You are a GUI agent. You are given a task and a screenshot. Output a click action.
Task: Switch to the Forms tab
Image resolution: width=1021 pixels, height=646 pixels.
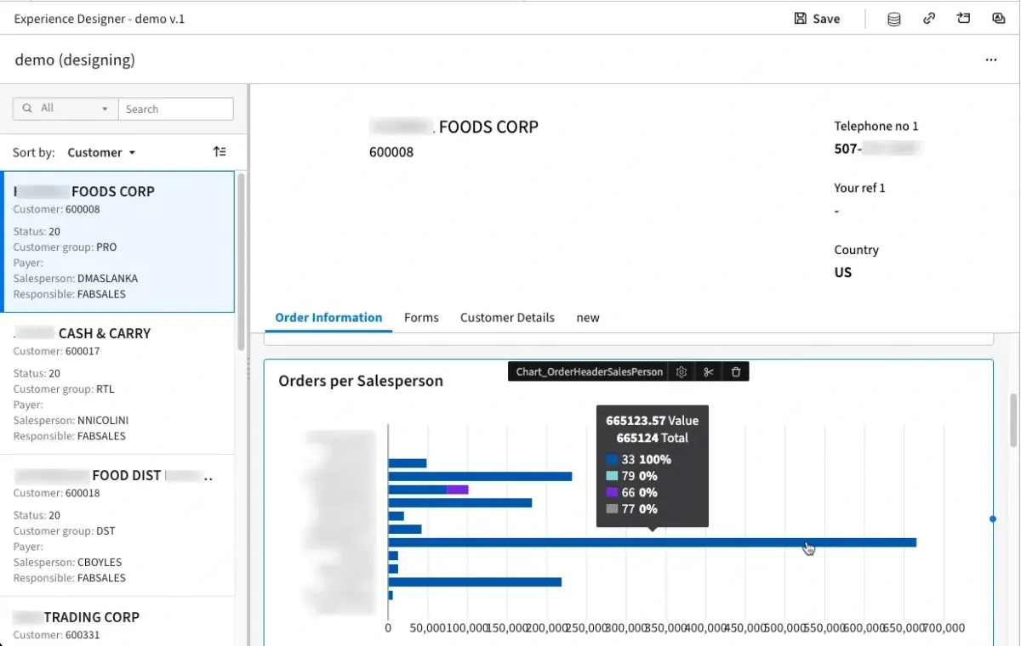click(421, 318)
